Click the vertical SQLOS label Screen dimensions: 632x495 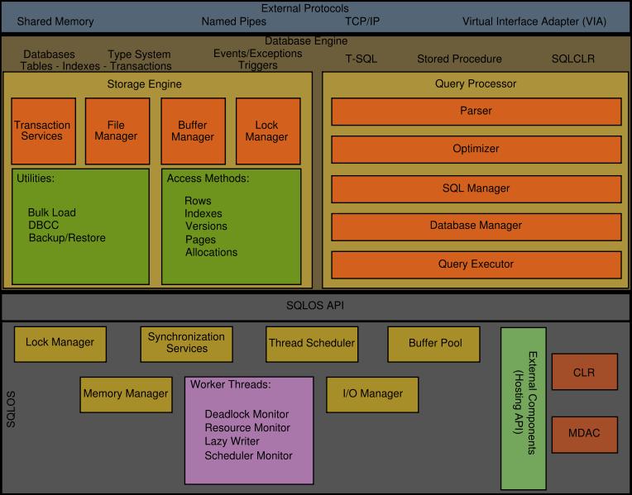pos(11,409)
